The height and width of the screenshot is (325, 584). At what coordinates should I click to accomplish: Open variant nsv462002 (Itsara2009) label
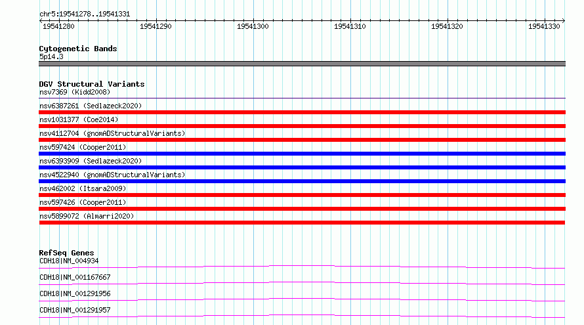pos(83,188)
